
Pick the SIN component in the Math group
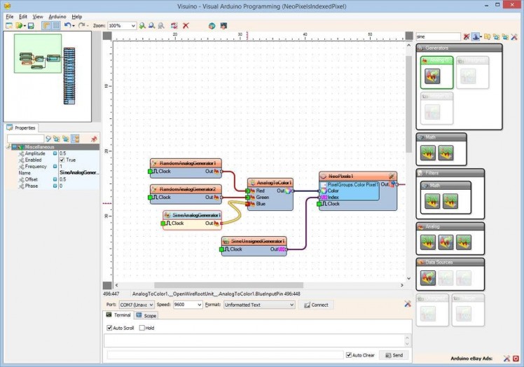point(427,153)
